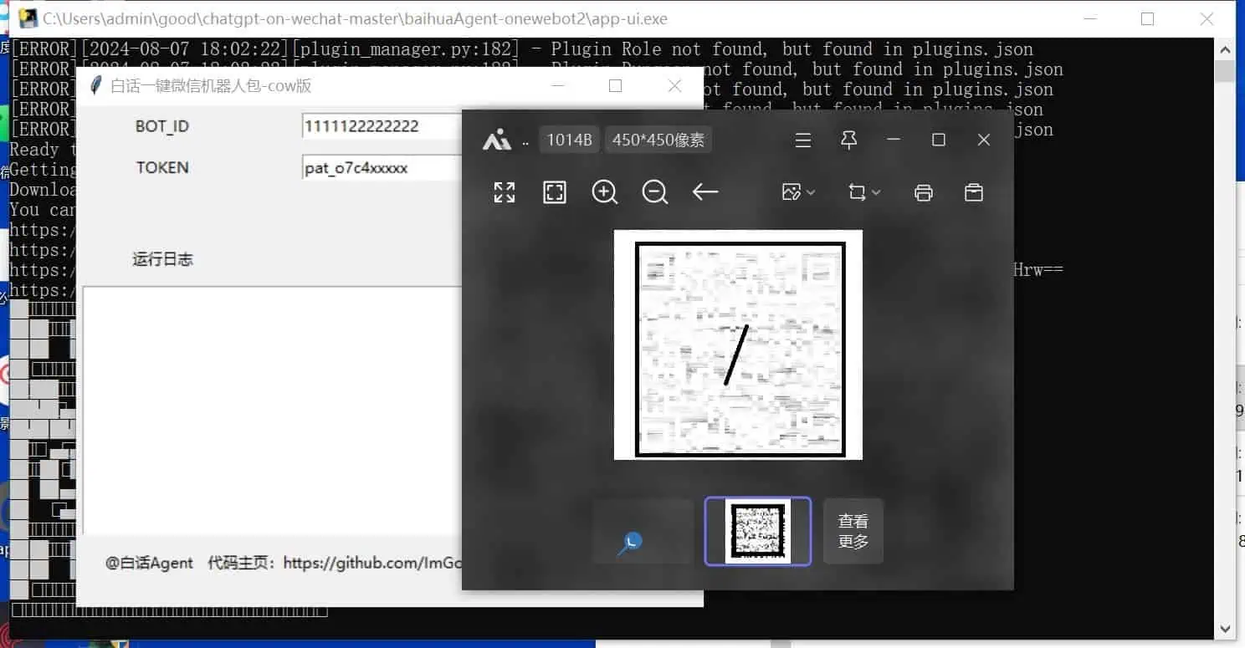Viewport: 1245px width, 648px height.
Task: Zoom in with the magnifier plus icon
Action: (x=604, y=192)
